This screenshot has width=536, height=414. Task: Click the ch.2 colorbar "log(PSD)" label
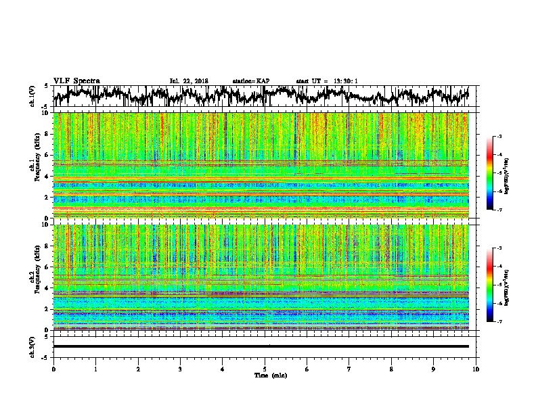tap(507, 287)
